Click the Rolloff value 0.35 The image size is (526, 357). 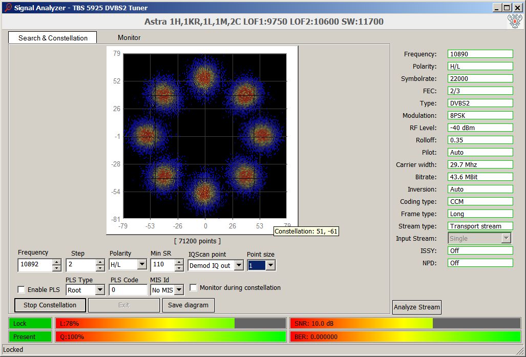click(x=480, y=140)
